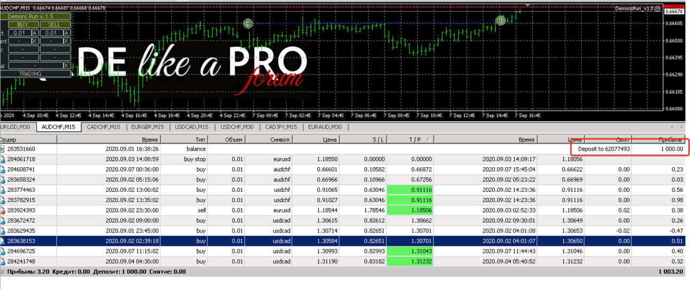Sort by the Объем column header

pos(226,139)
